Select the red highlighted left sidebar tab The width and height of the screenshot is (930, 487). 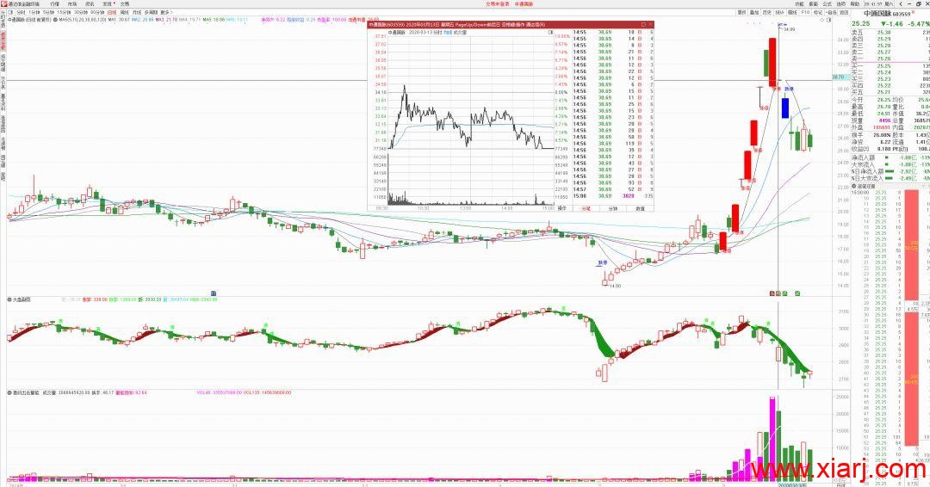[x=3, y=40]
